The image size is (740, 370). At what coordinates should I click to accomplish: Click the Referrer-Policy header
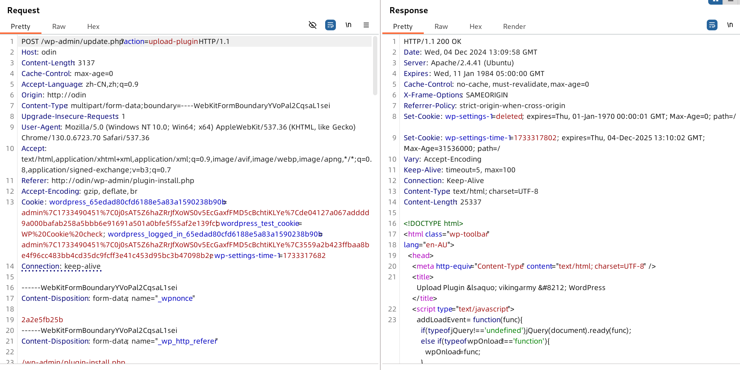(x=485, y=106)
